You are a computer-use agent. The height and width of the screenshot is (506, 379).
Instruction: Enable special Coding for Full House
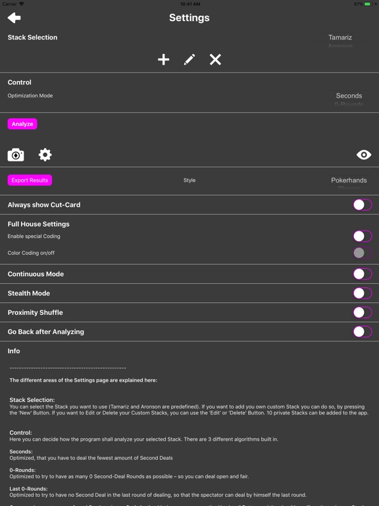click(363, 237)
